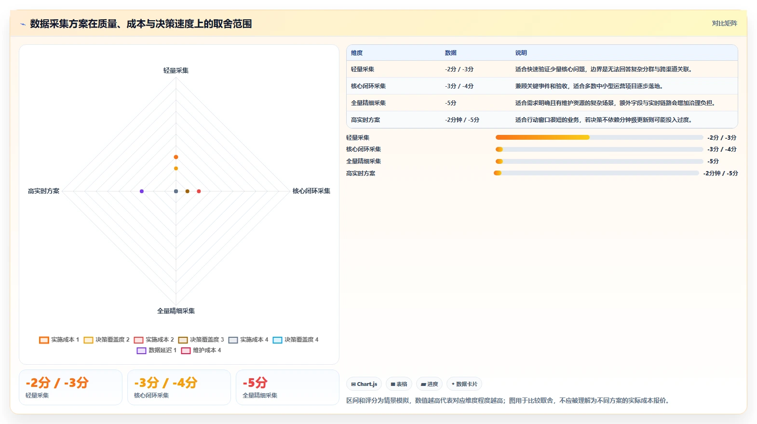Screen dimensions: 757x424
Task: Open the -2分 / -3分 轻量采集 card
Action: click(70, 387)
